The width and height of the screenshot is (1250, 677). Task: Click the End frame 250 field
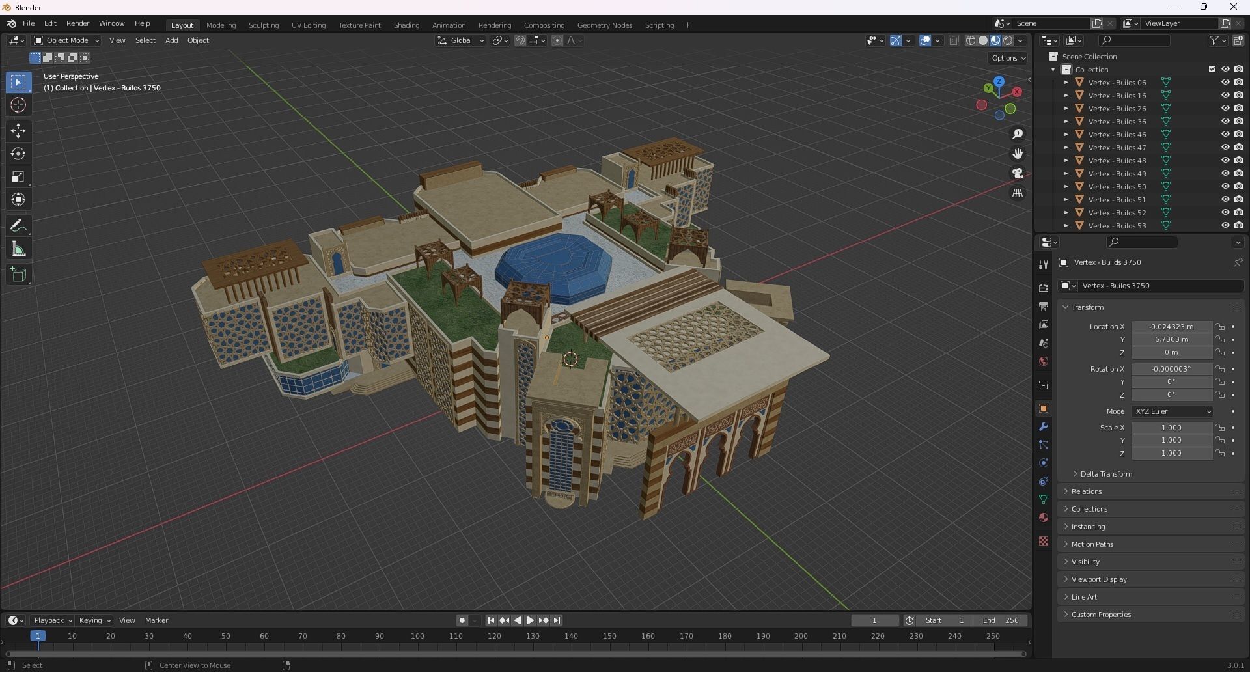tap(1001, 620)
